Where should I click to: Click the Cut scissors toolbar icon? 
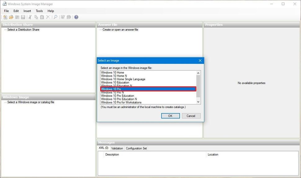pyautogui.click(x=30, y=17)
